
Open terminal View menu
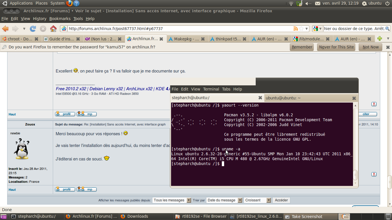(196, 89)
